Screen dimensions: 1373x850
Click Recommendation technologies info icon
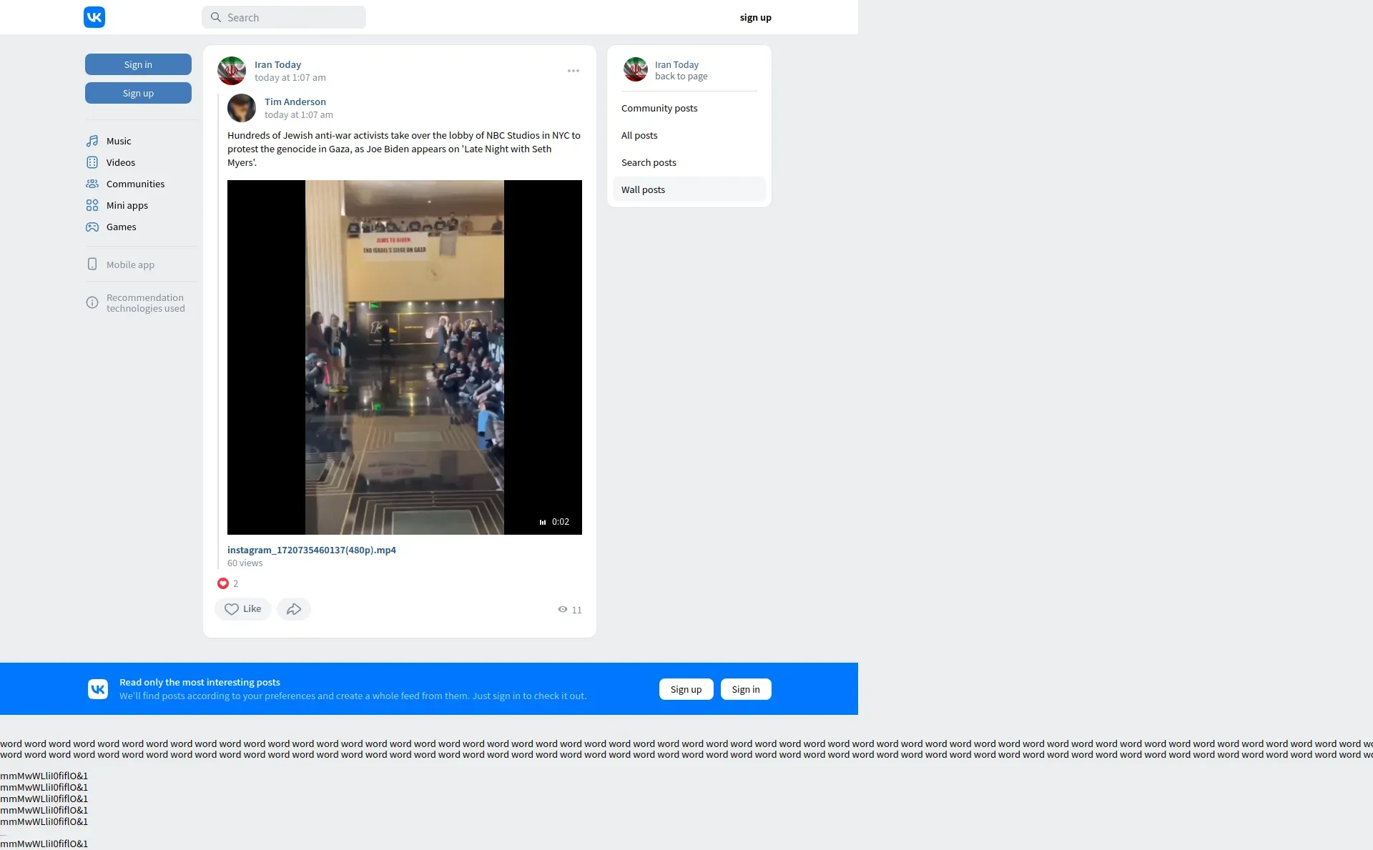pyautogui.click(x=92, y=302)
